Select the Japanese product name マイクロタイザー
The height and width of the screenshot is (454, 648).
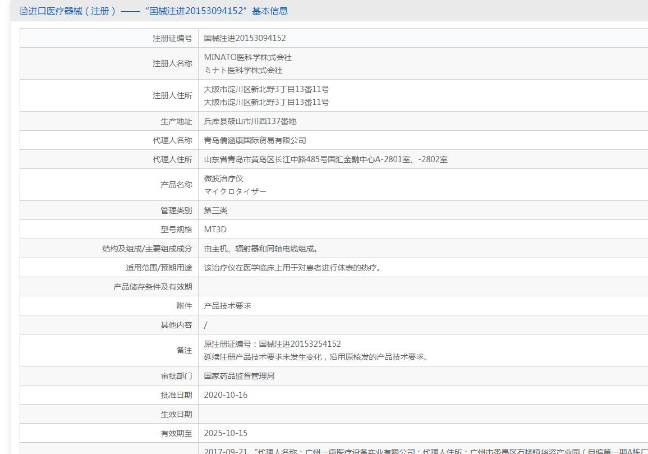tap(235, 191)
